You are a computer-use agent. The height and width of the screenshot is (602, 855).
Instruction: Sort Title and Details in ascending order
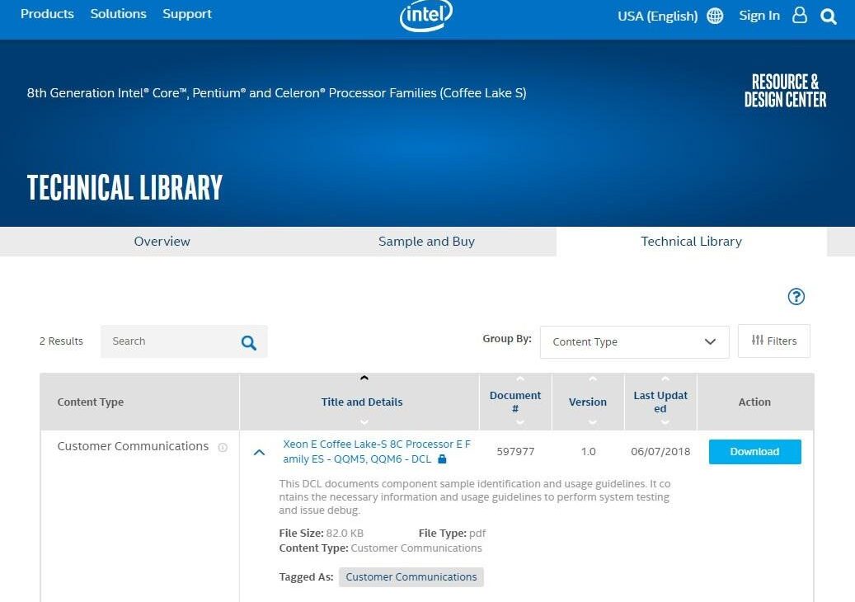click(x=364, y=377)
